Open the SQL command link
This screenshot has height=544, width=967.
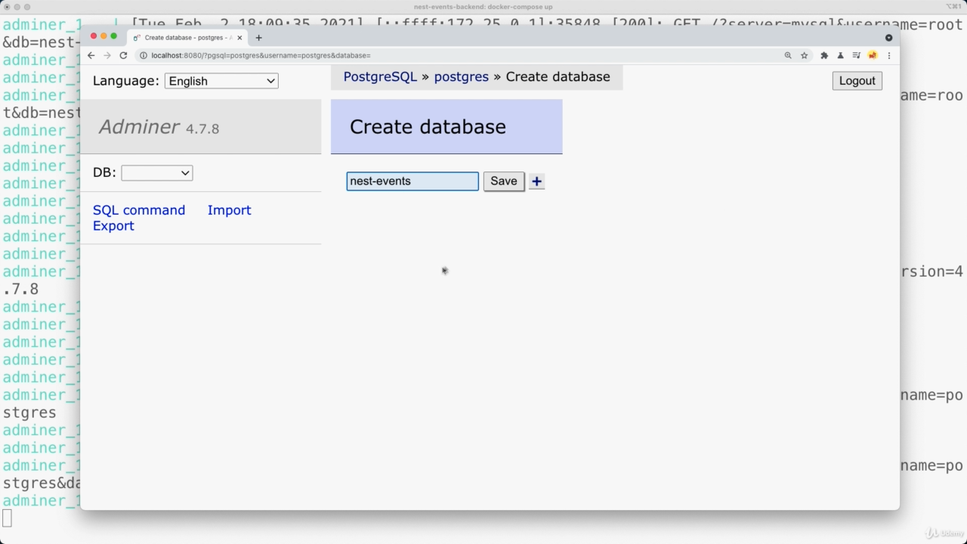[x=139, y=210]
